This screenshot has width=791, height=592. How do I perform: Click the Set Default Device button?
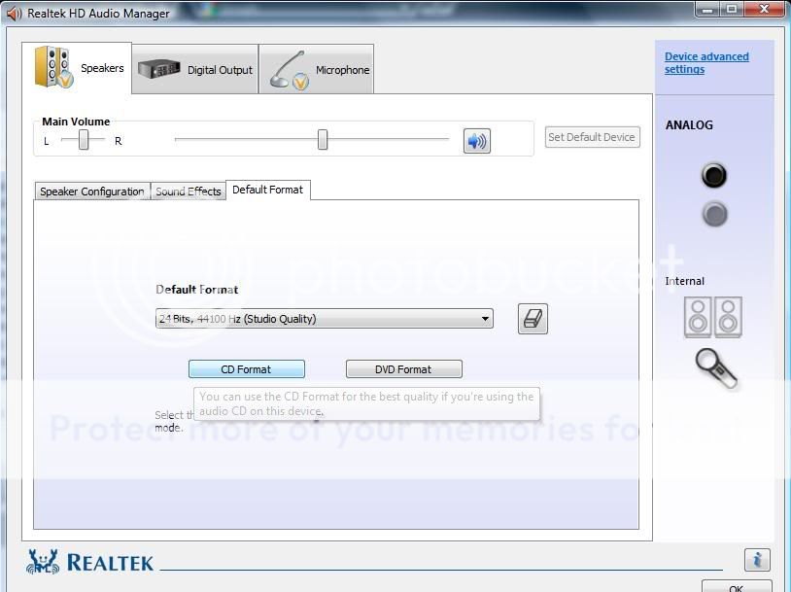[592, 137]
